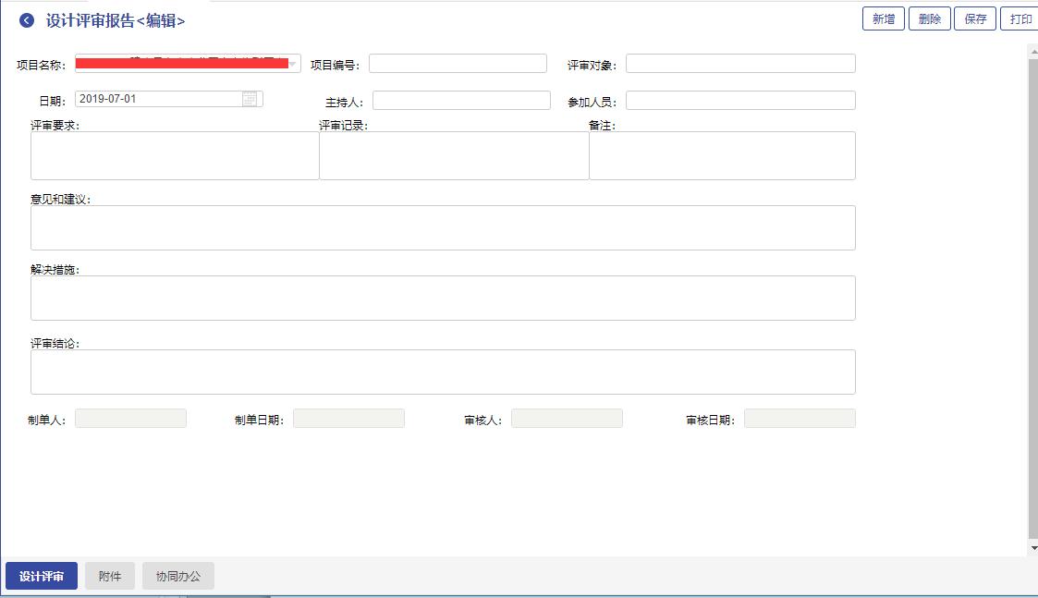This screenshot has width=1038, height=598.
Task: Focus the 项目编号 input field
Action: [x=458, y=64]
